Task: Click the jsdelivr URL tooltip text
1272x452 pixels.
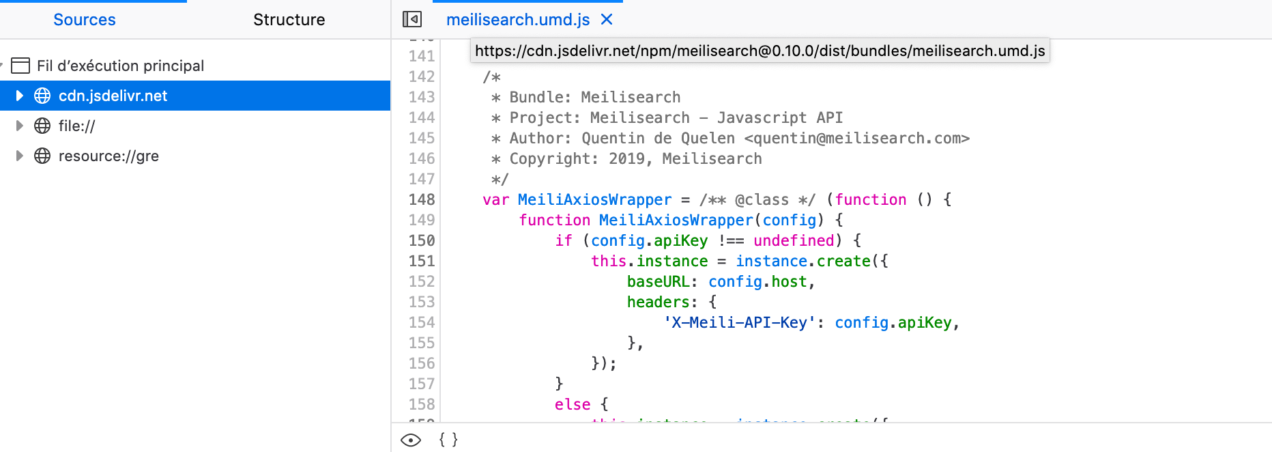Action: 760,51
